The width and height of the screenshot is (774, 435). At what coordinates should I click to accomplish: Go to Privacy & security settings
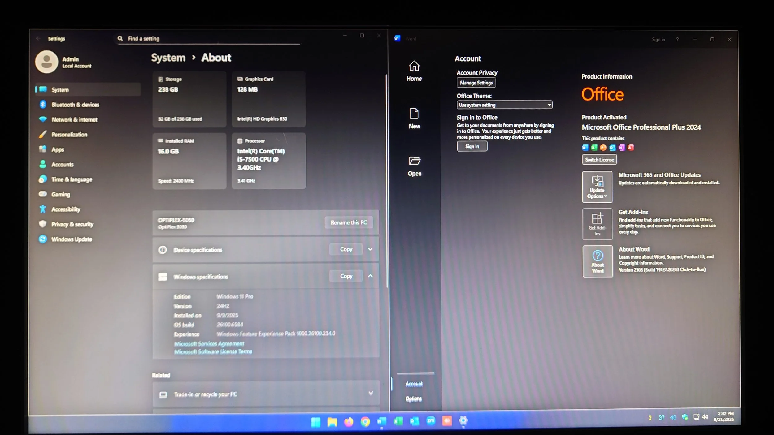72,224
